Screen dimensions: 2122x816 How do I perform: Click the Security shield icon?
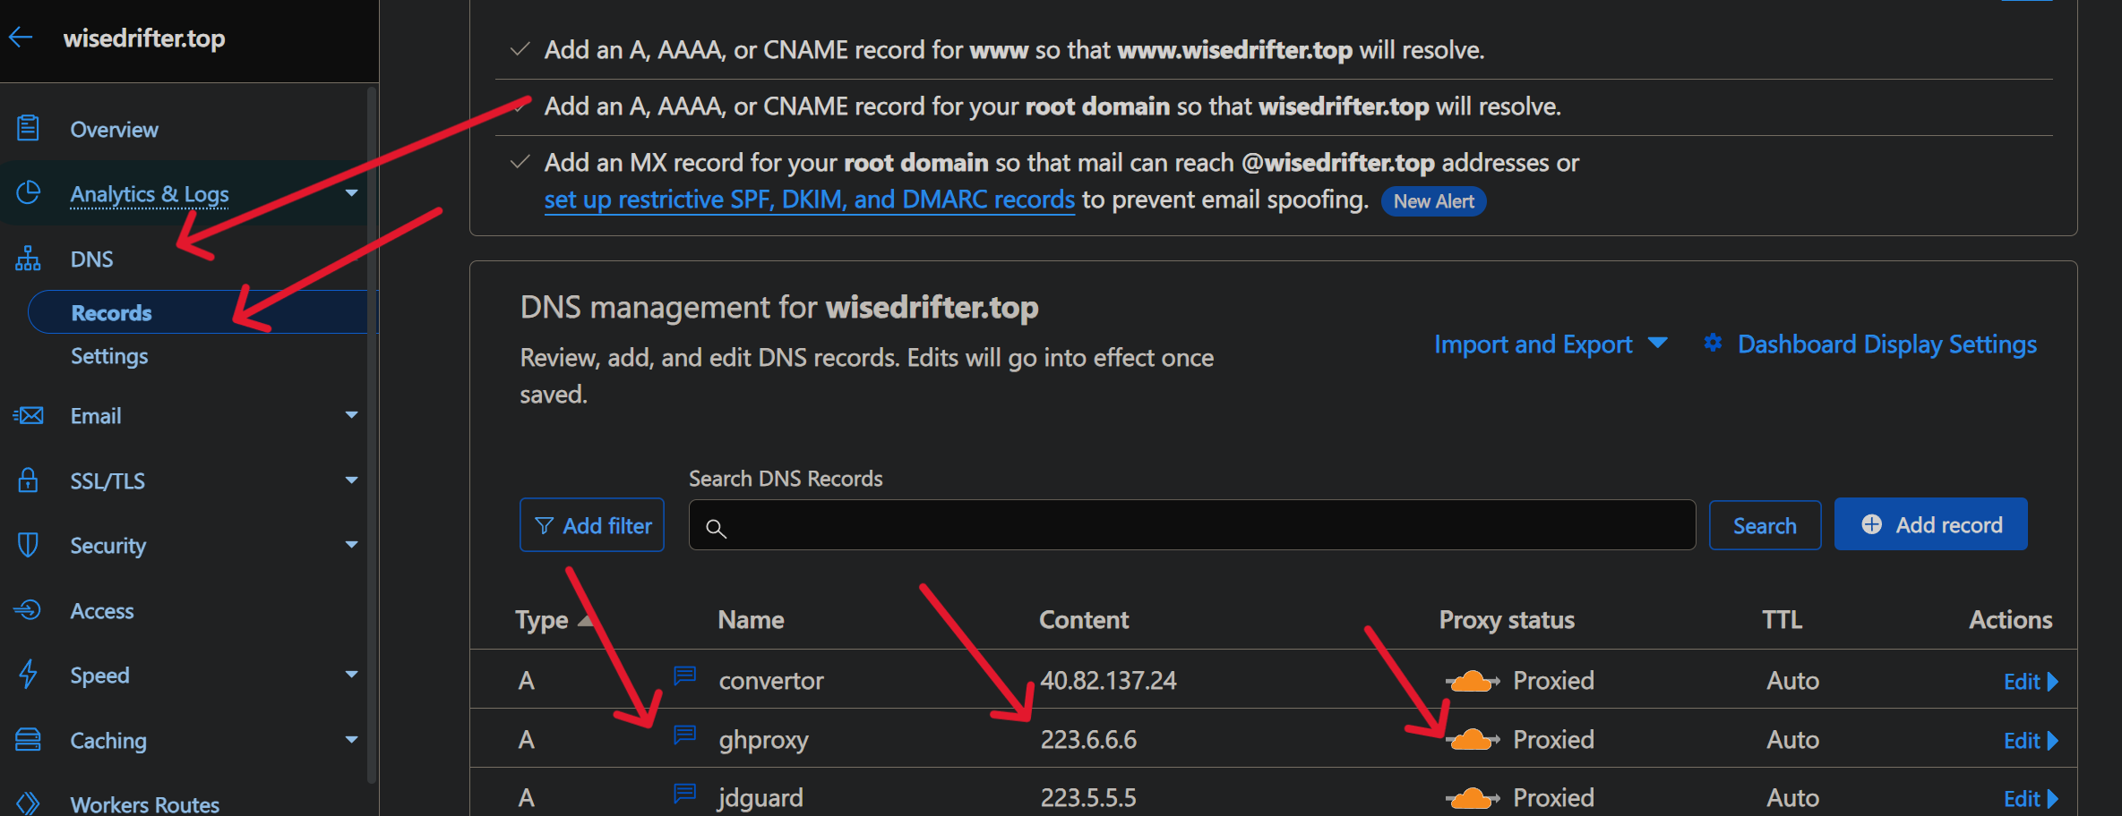pos(28,545)
